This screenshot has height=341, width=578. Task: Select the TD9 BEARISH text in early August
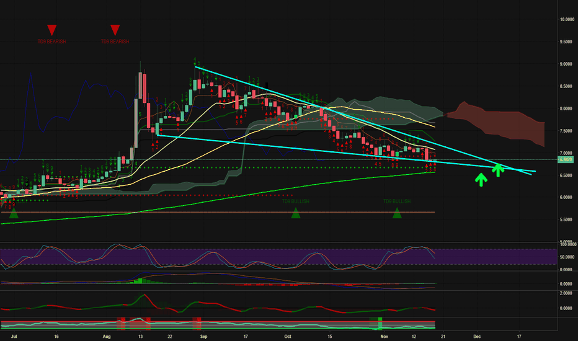[x=115, y=42]
